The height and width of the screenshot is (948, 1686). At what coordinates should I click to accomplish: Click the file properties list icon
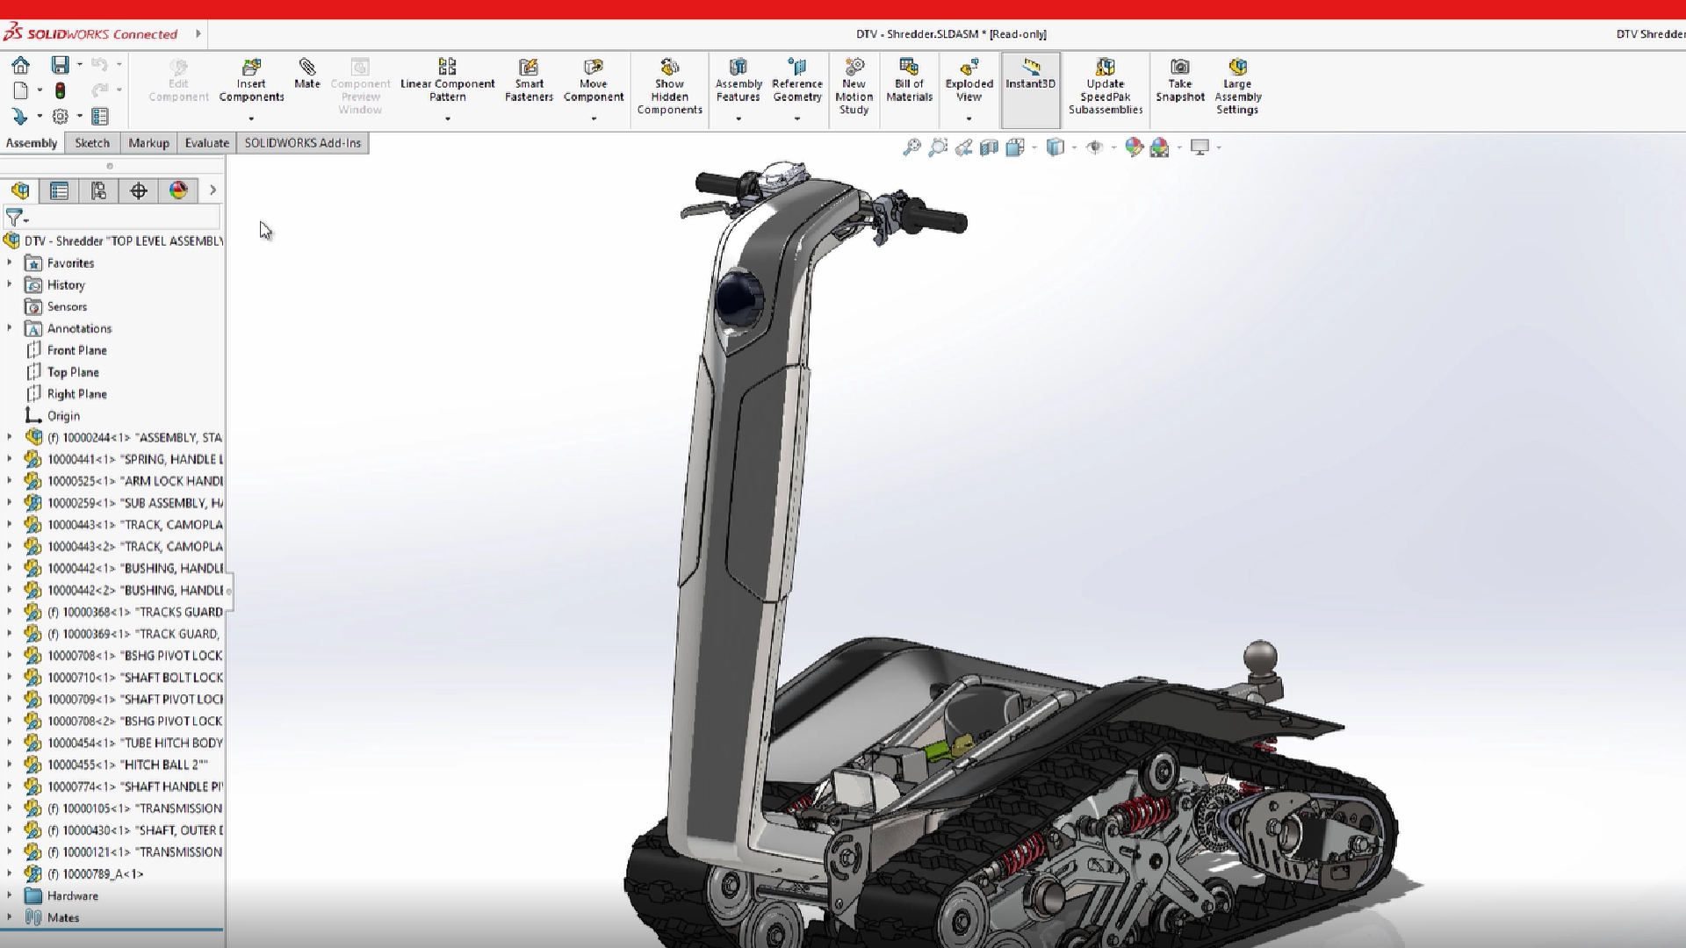(x=99, y=116)
